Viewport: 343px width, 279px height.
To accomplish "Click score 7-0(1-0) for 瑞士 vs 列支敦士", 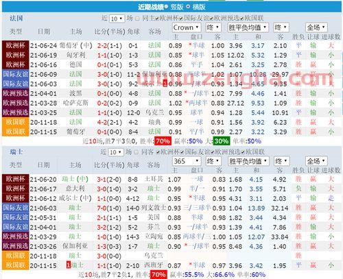I will (x=109, y=208).
